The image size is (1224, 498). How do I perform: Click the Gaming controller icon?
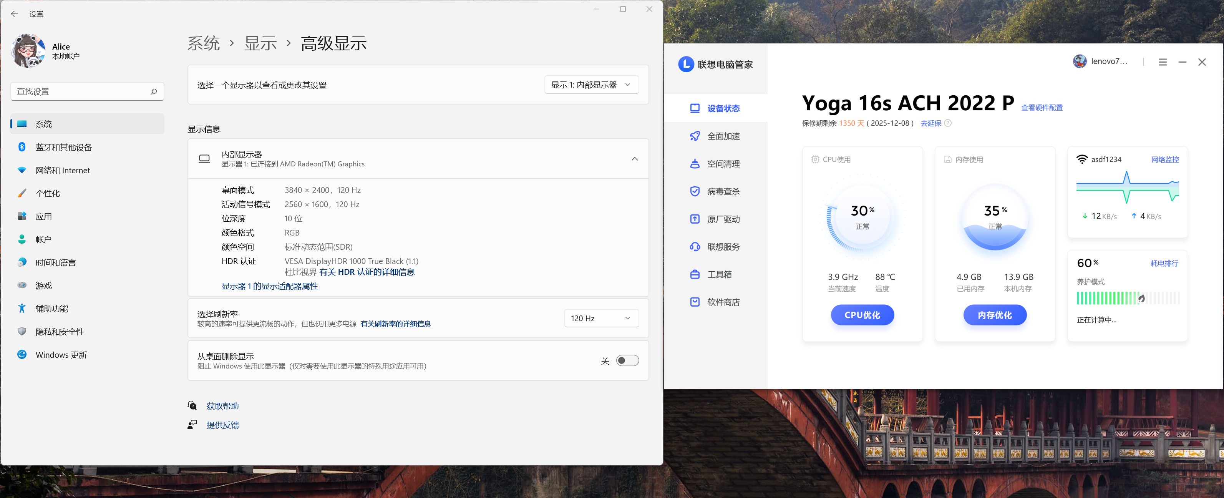(x=22, y=285)
